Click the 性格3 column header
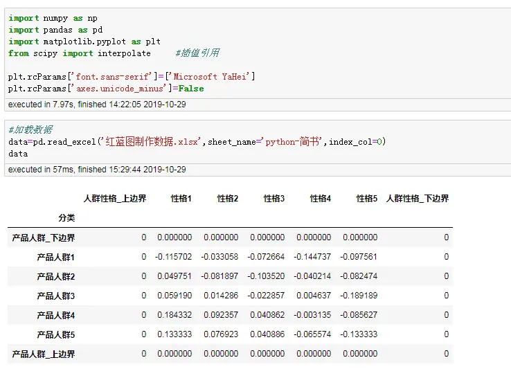The width and height of the screenshot is (511, 369). coord(274,199)
